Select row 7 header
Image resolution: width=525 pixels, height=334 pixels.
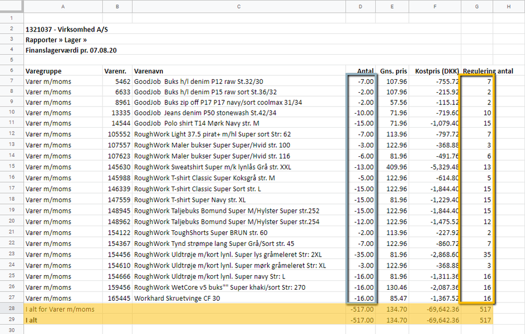[12, 81]
